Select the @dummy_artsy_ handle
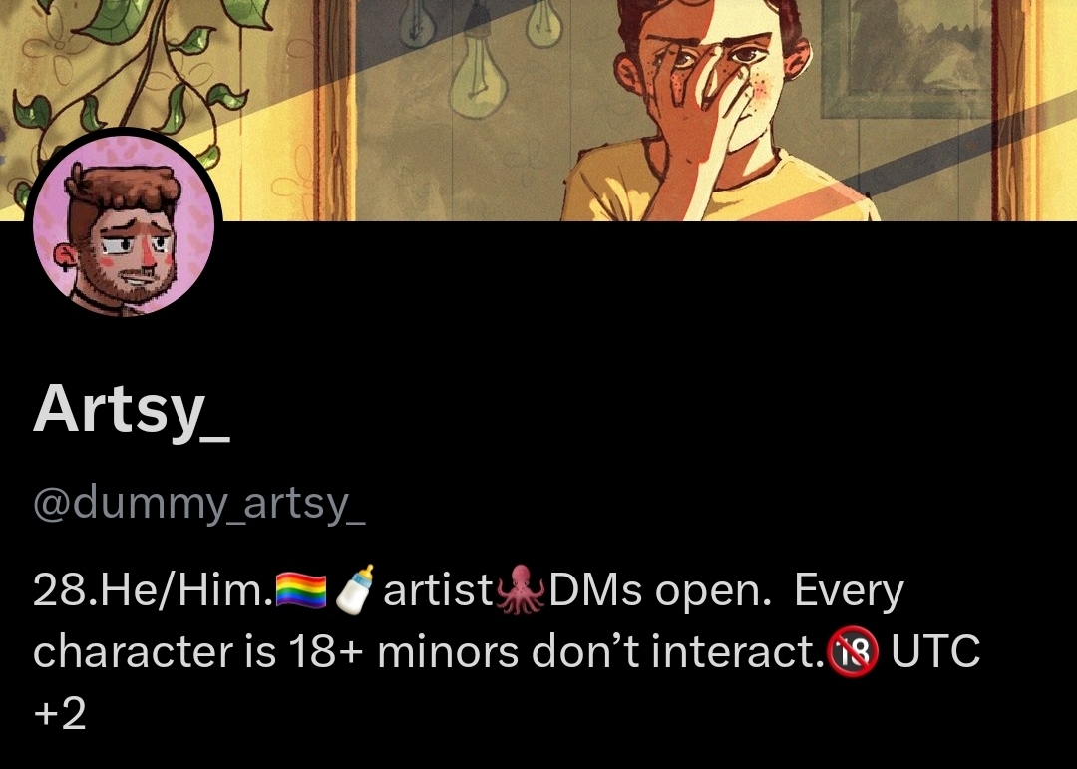1077x769 pixels. pyautogui.click(x=199, y=505)
